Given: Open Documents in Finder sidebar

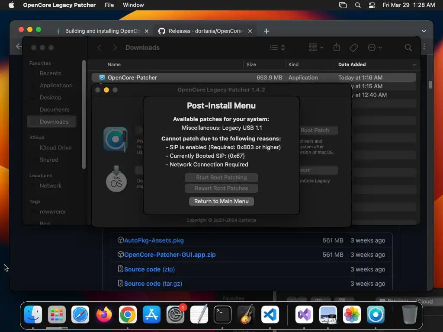Looking at the screenshot, I should (x=54, y=109).
